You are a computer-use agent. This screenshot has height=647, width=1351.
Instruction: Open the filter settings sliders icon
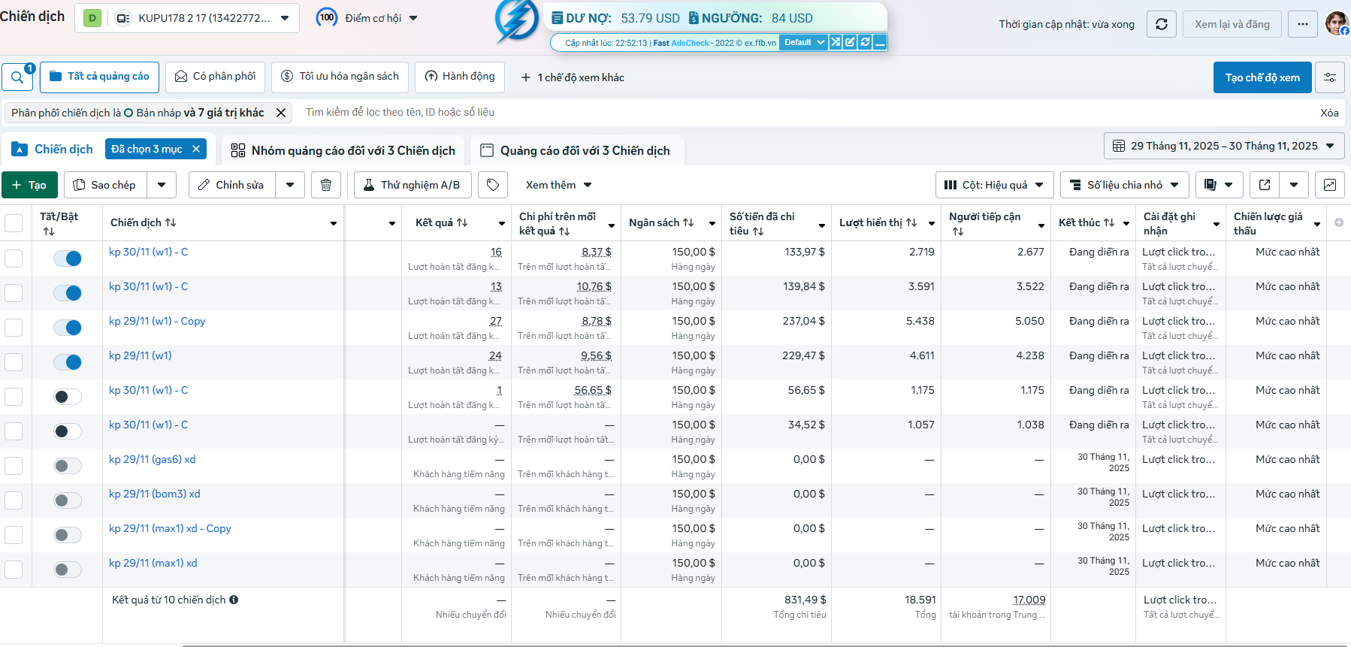click(1329, 77)
